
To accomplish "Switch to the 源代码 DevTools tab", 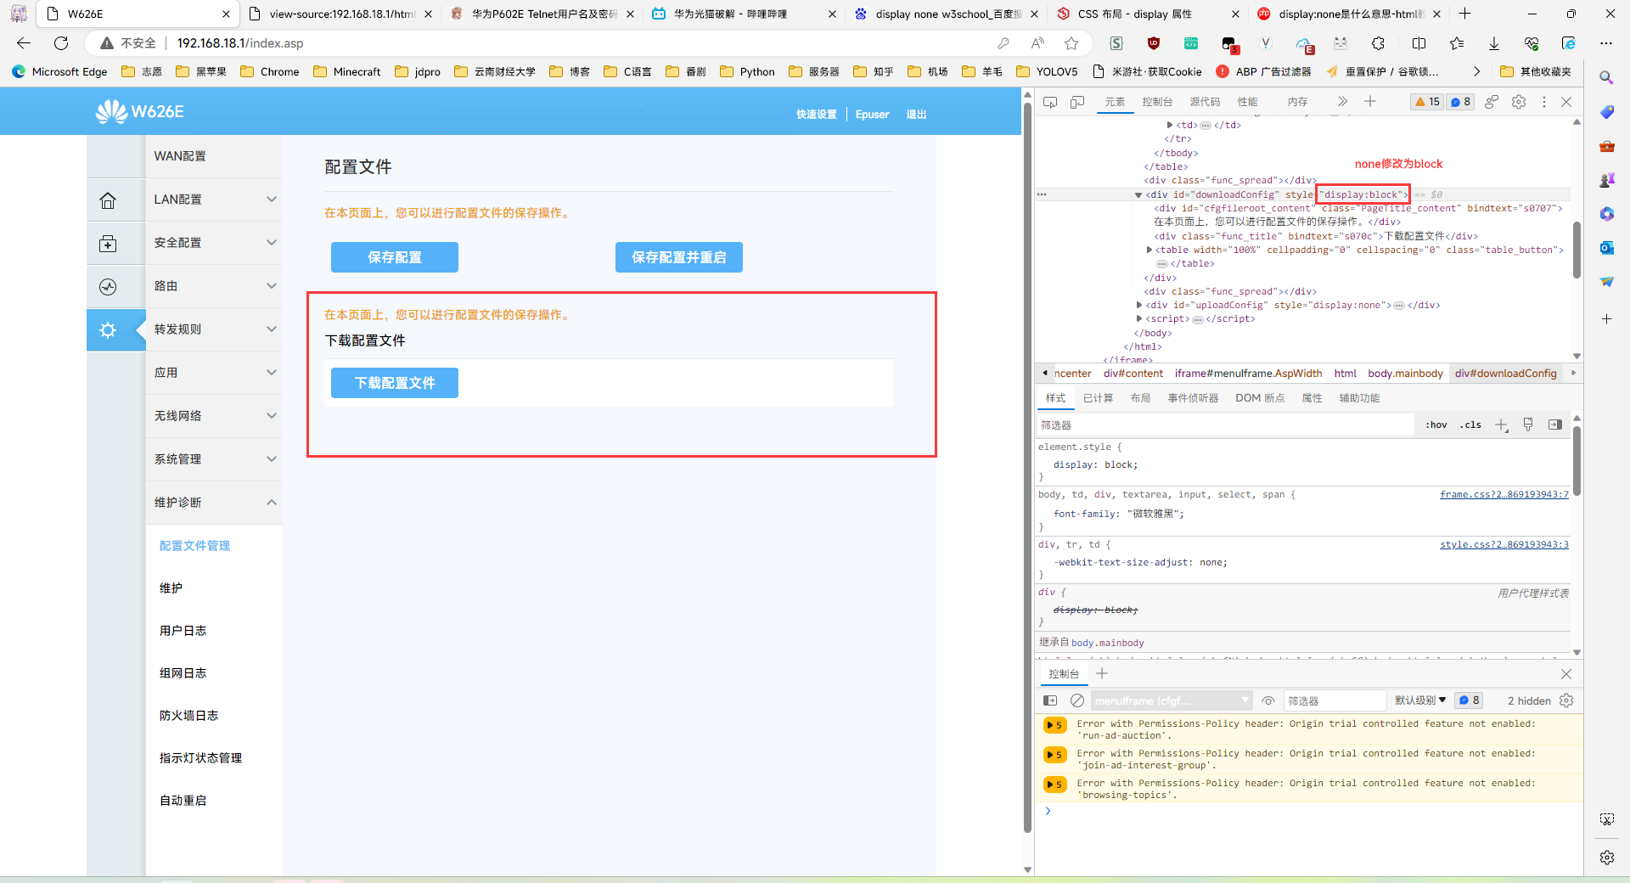I will [x=1205, y=102].
